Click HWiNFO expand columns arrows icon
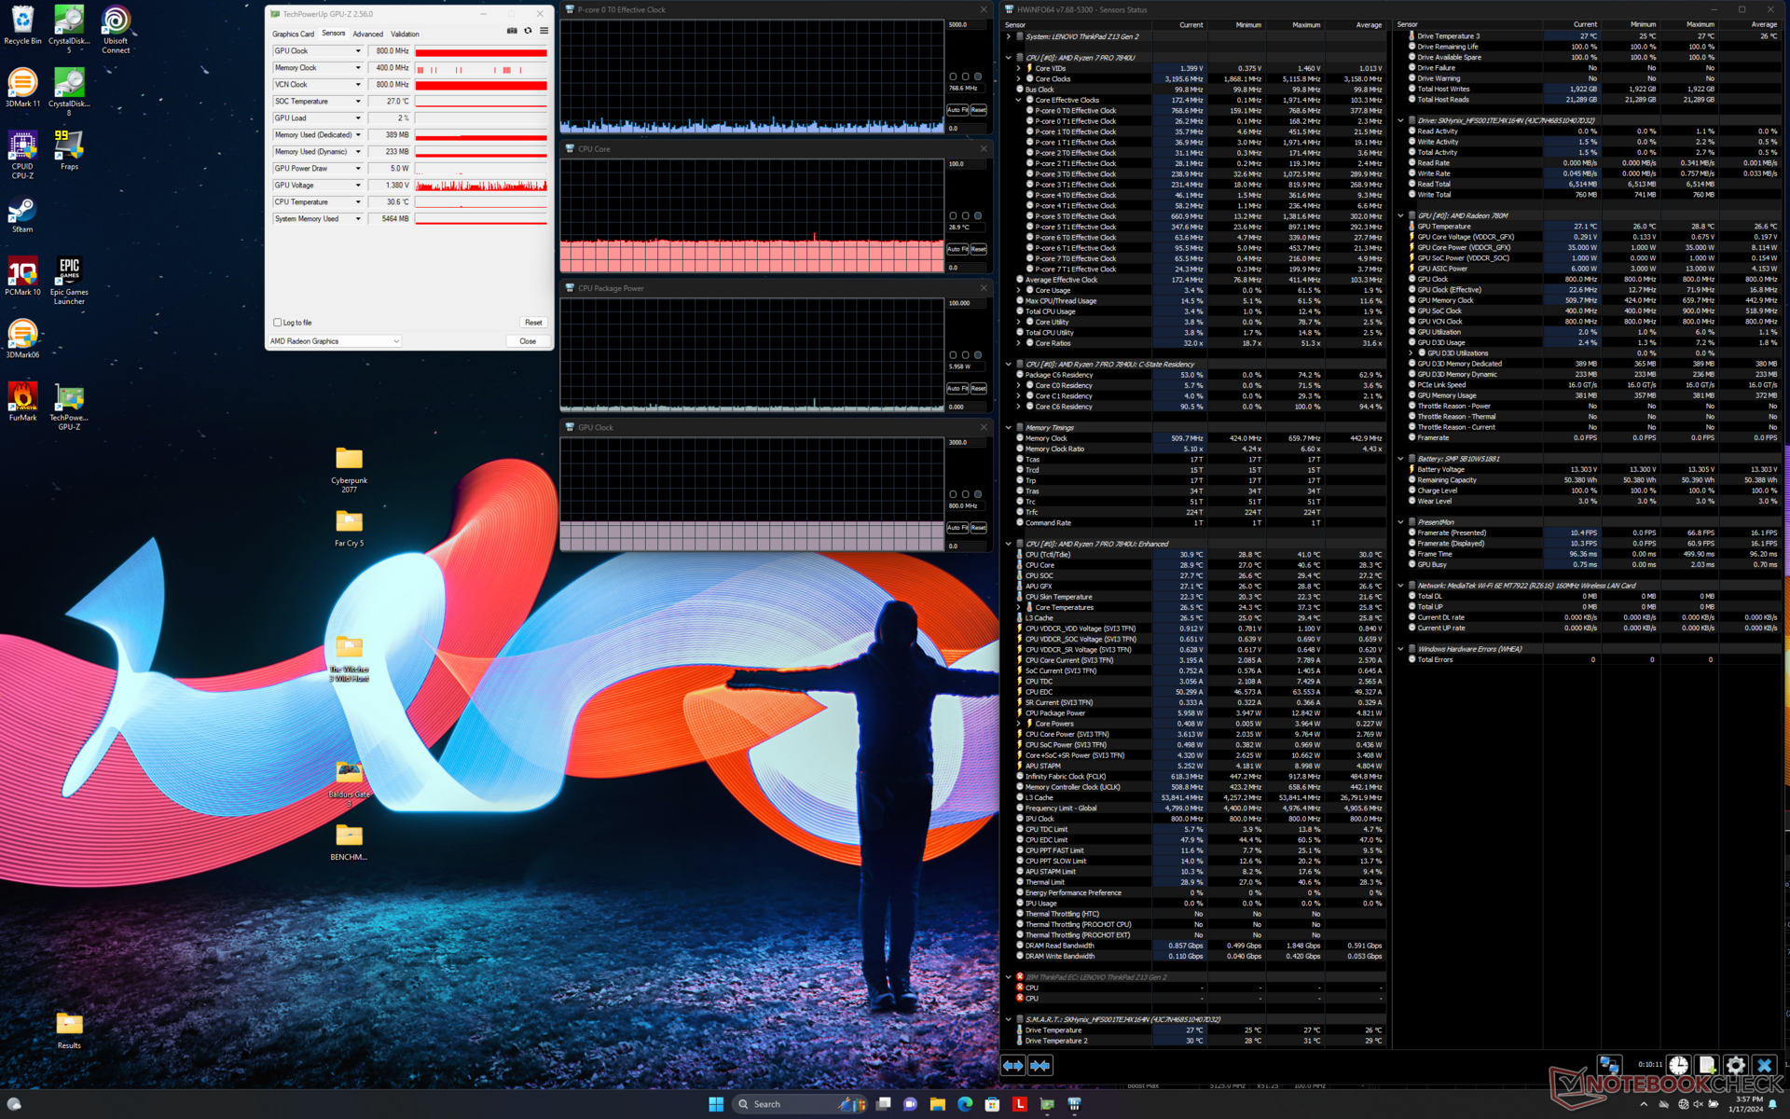This screenshot has width=1790, height=1119. 1013,1065
